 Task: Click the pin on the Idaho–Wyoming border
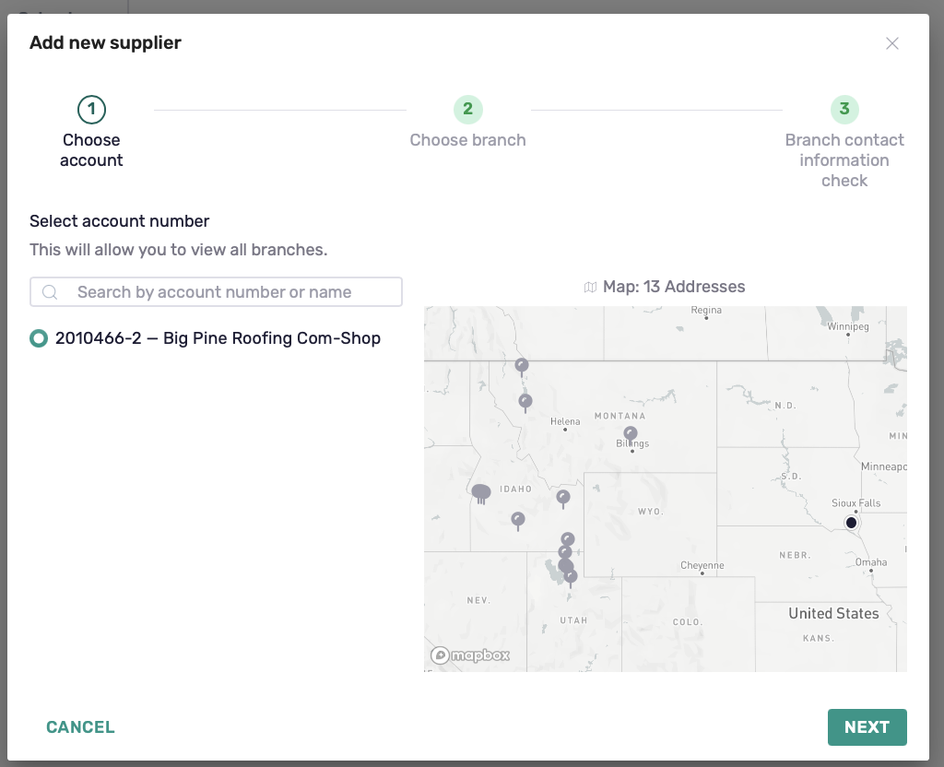point(563,499)
